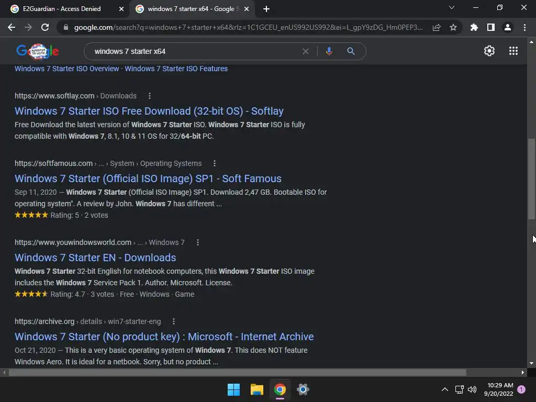Image resolution: width=536 pixels, height=402 pixels.
Task: Click the magnifier search button
Action: [351, 51]
